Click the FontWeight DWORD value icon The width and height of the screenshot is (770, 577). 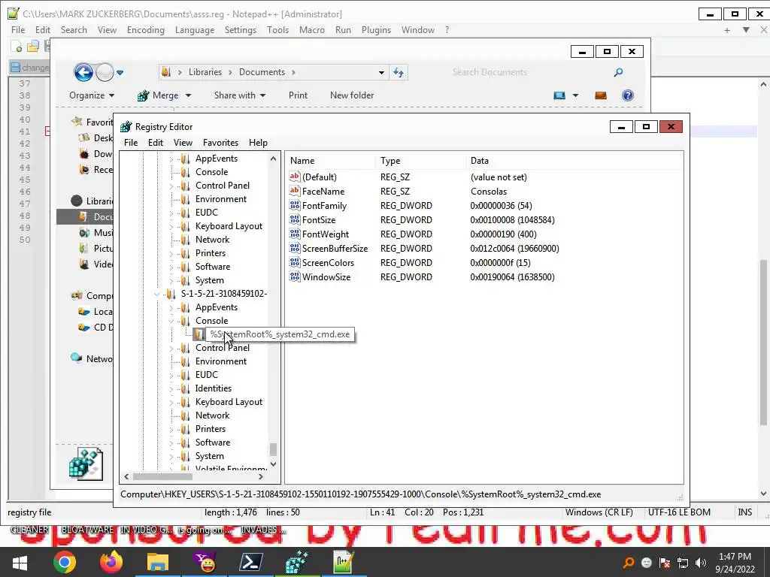(295, 234)
